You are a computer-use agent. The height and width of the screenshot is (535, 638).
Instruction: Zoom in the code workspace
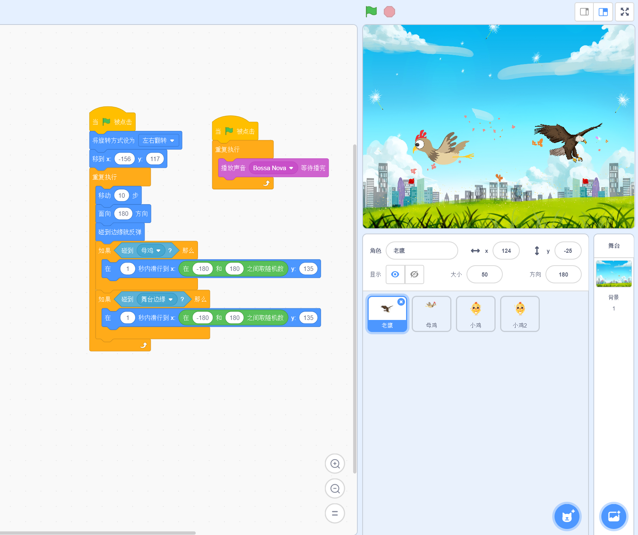(335, 464)
